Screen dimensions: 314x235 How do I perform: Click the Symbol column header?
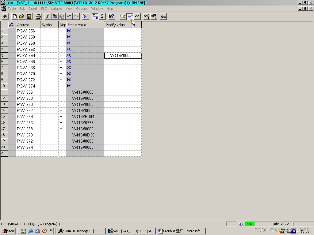[49, 25]
